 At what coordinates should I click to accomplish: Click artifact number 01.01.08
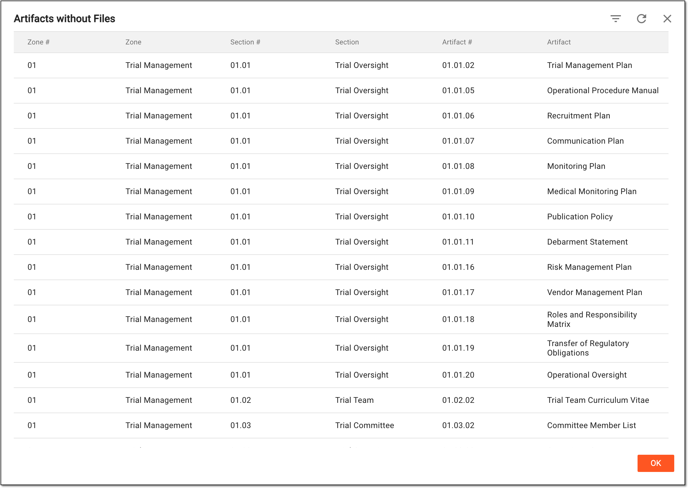click(x=458, y=166)
